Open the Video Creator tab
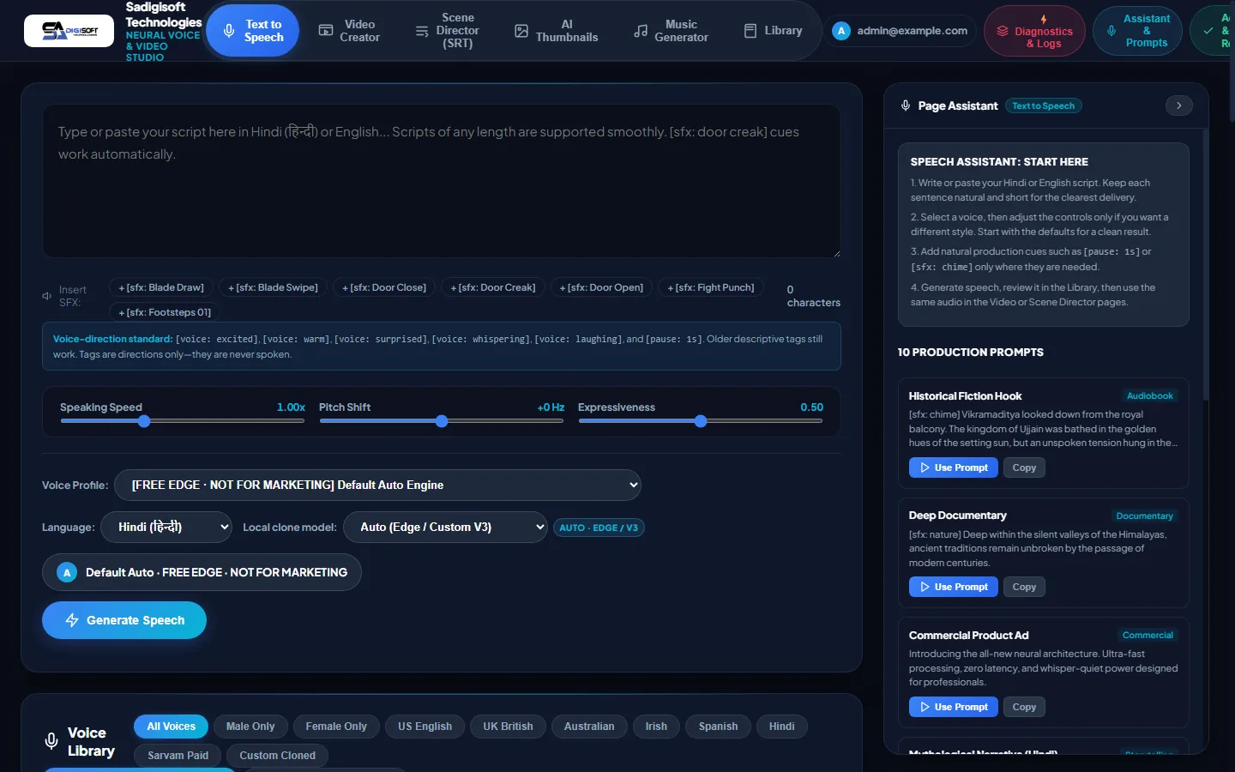 point(349,31)
